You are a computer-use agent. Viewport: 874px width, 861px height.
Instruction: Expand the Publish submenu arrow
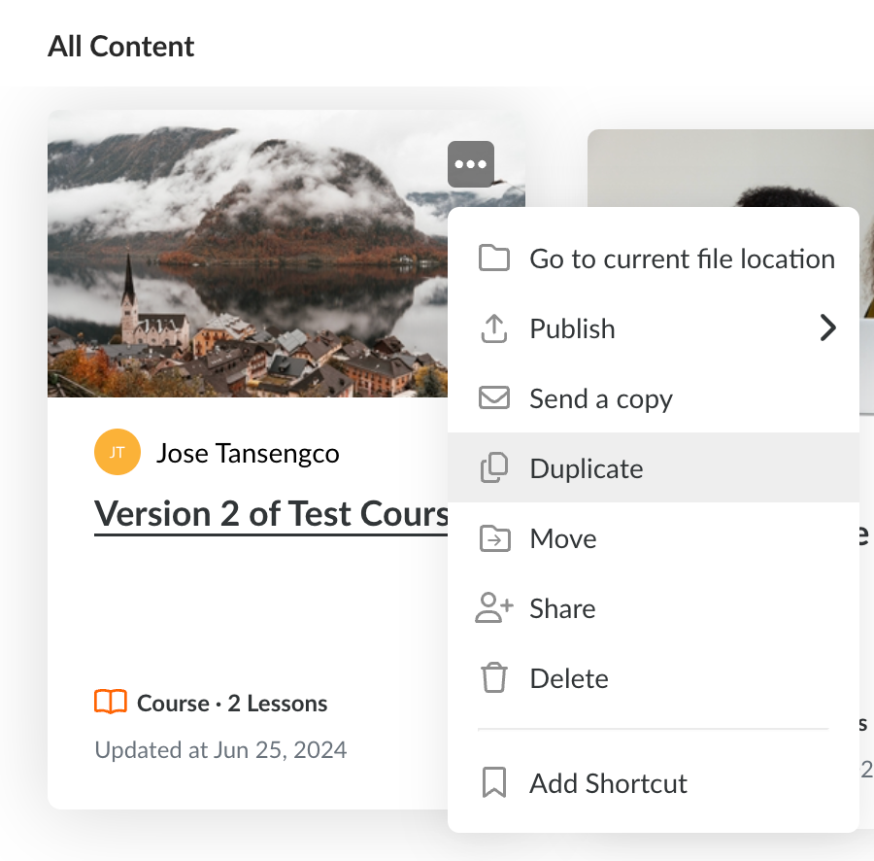[x=827, y=328]
